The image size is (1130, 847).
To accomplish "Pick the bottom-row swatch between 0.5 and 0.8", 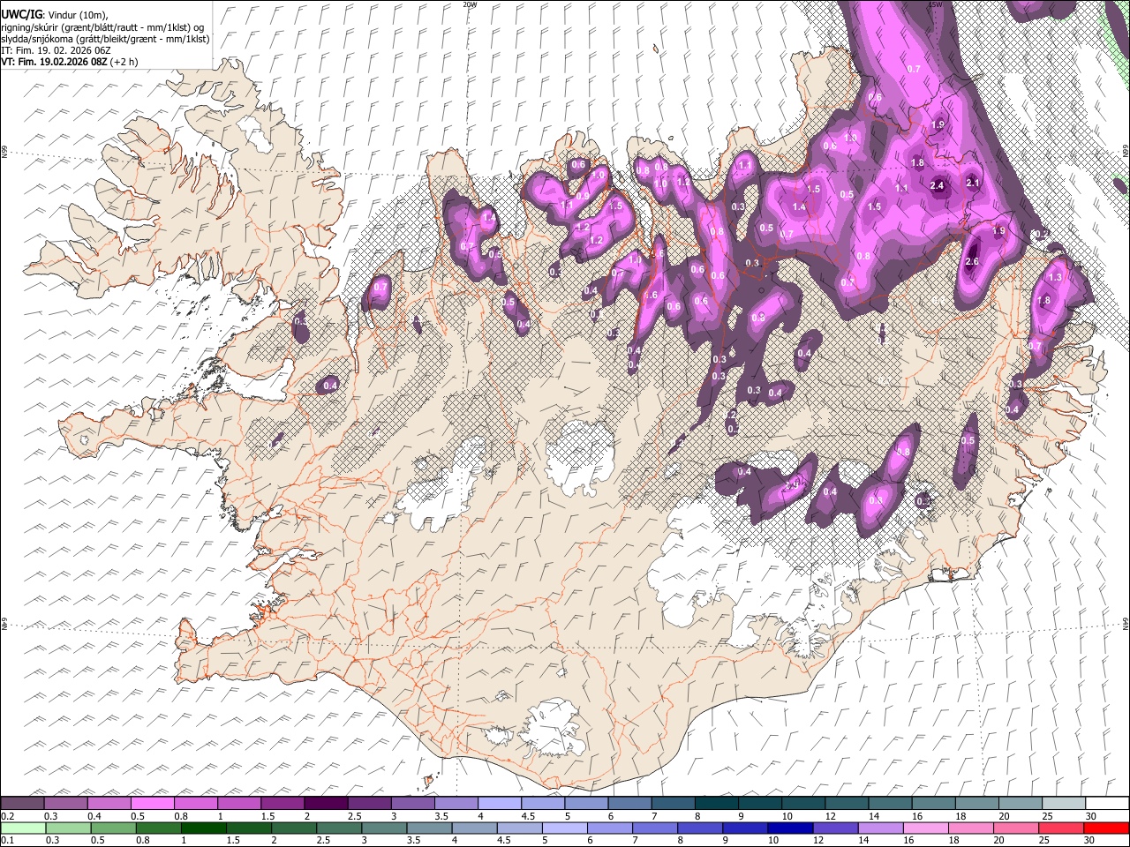I will tap(114, 828).
